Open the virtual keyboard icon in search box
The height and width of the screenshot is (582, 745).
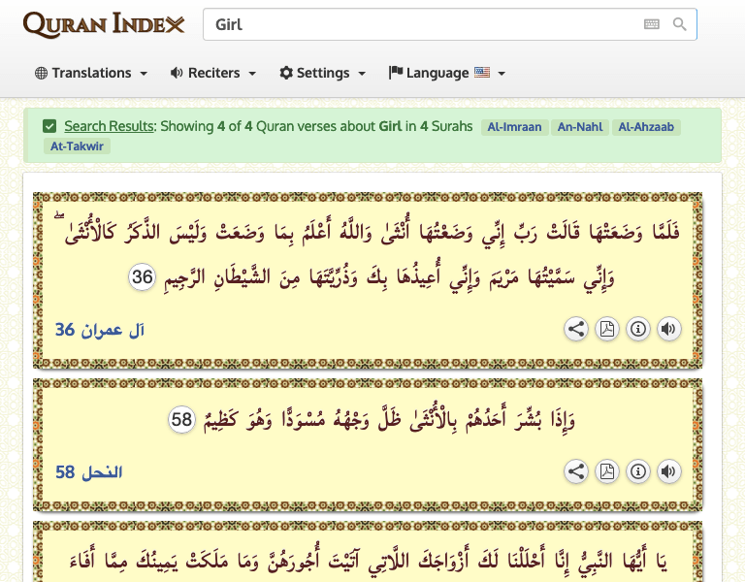[652, 24]
